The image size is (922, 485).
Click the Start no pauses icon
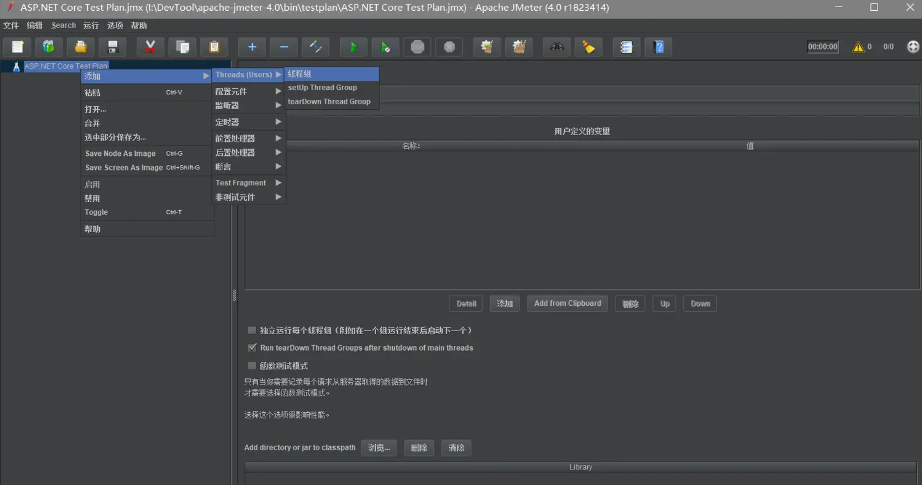point(385,47)
